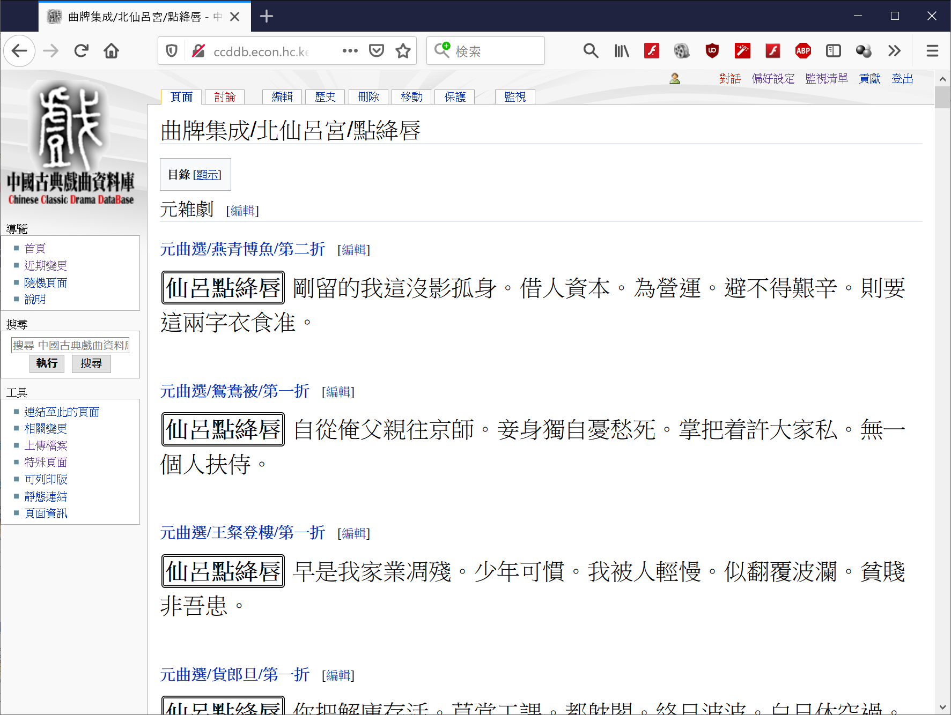Show the table of contents via 顯示
This screenshot has width=951, height=715.
[x=207, y=175]
